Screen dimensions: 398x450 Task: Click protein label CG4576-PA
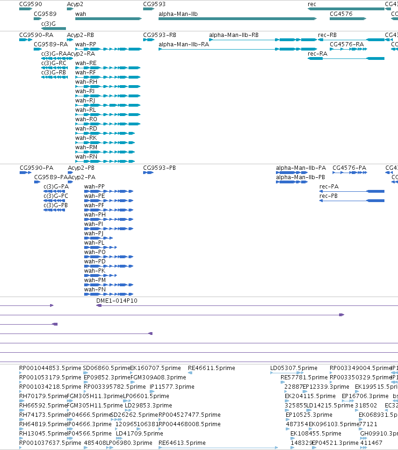click(349, 168)
